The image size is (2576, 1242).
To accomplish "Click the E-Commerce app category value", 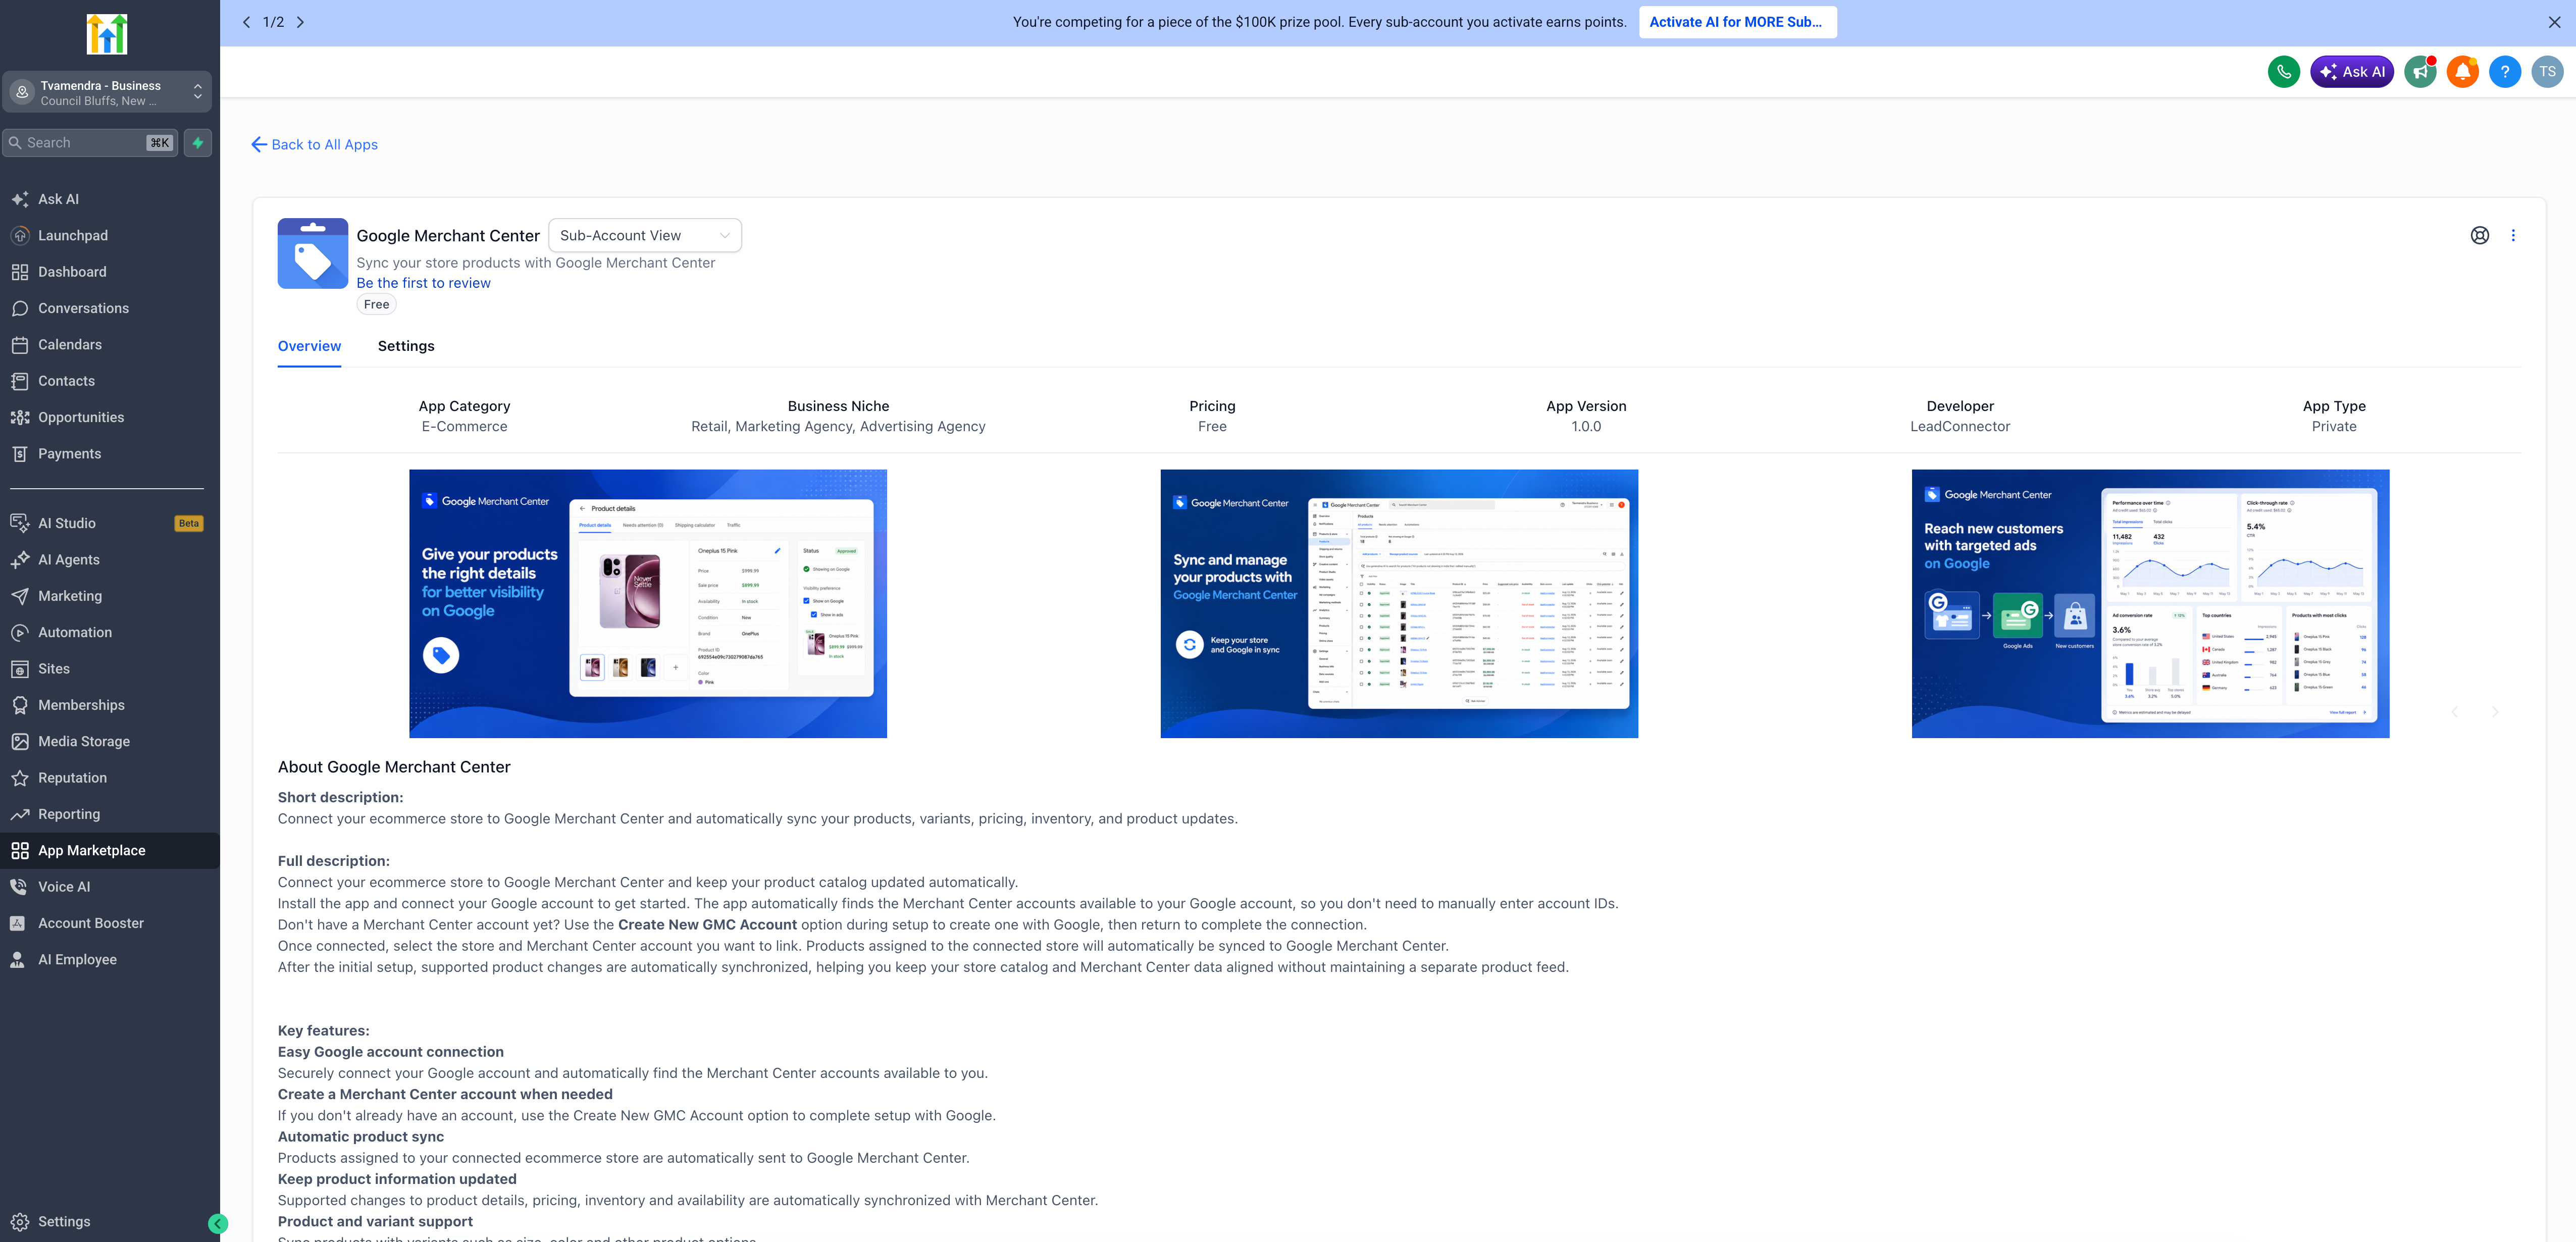I will click(x=464, y=427).
